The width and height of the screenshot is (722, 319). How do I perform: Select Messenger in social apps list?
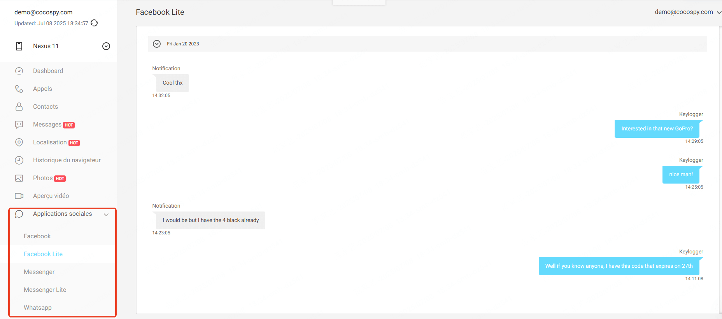[x=39, y=272]
